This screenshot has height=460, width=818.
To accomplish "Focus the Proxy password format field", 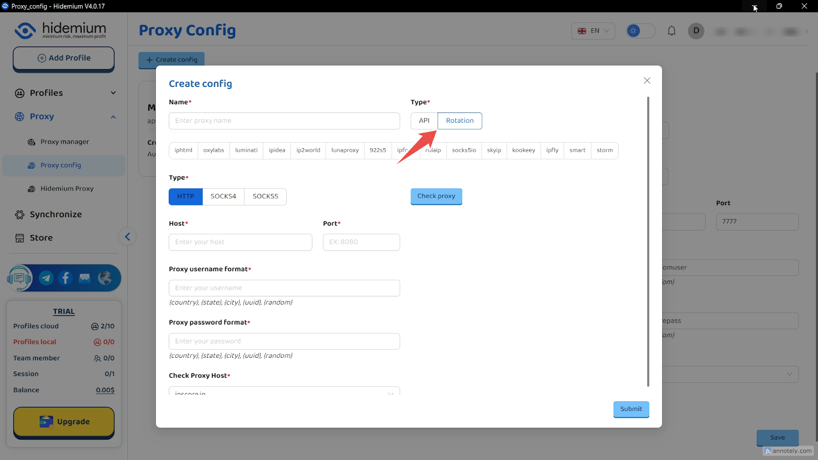I will tap(284, 341).
